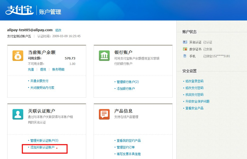
Task: Open 填写发票开具信息 link
Action: point(129,154)
